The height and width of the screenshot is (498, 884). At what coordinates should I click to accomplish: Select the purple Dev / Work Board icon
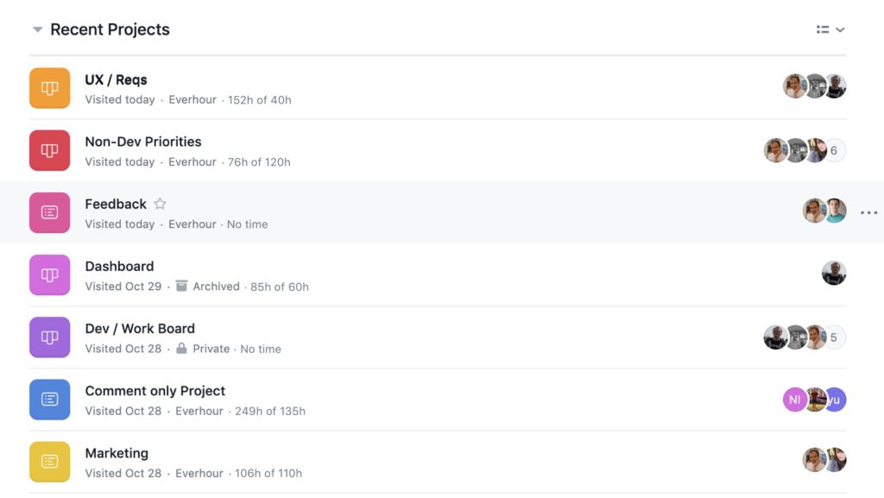(49, 337)
